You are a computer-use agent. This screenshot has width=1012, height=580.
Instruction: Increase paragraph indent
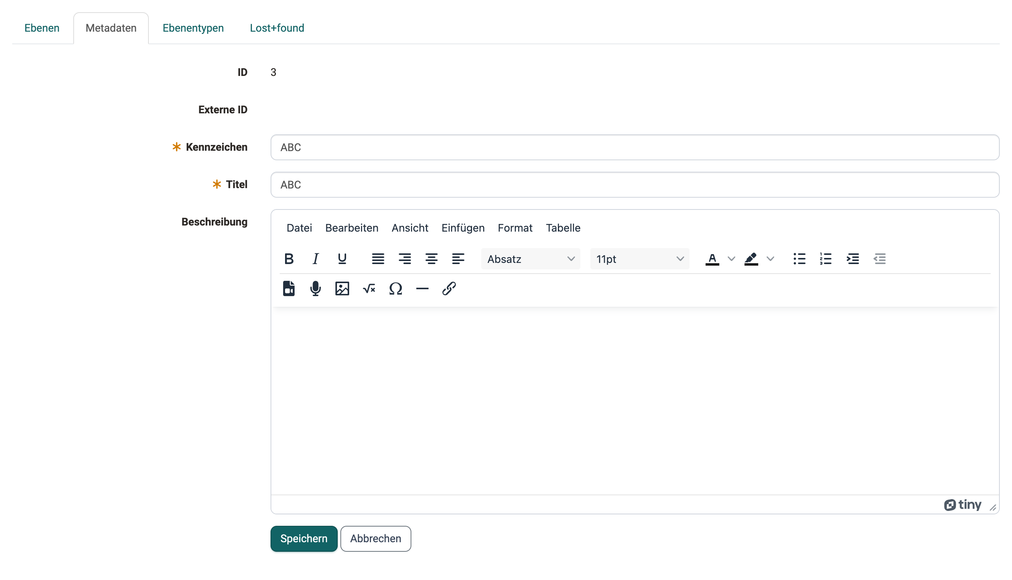pos(853,259)
